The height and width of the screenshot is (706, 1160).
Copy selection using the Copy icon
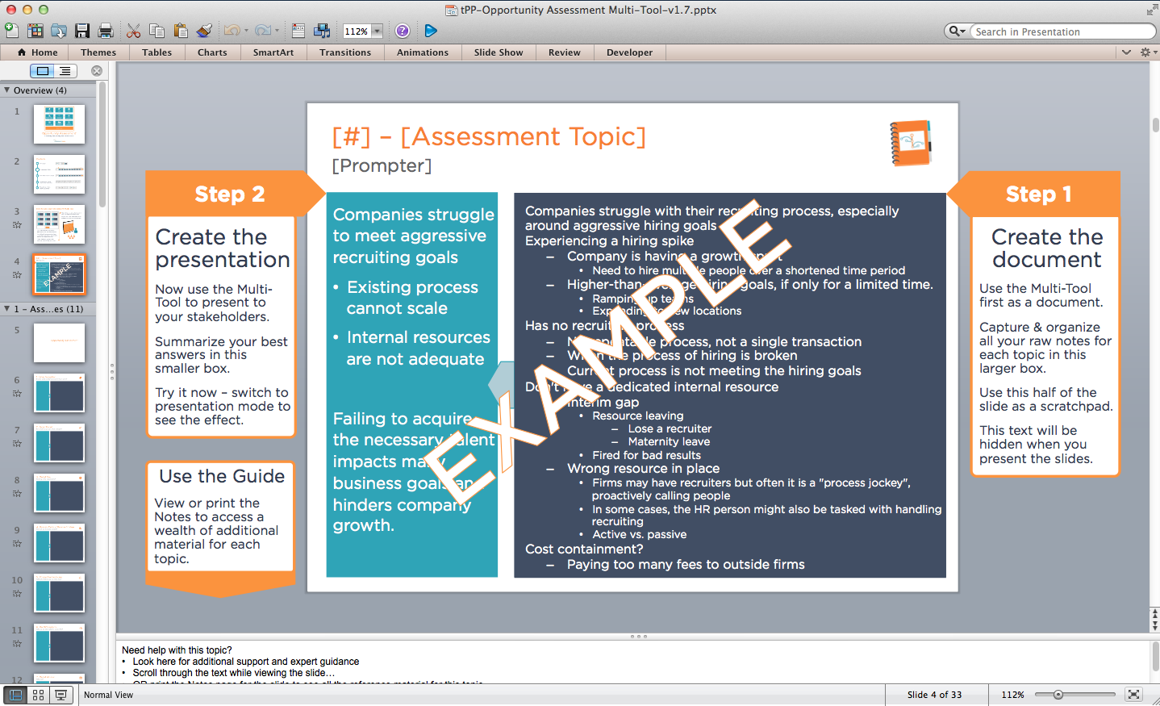157,31
